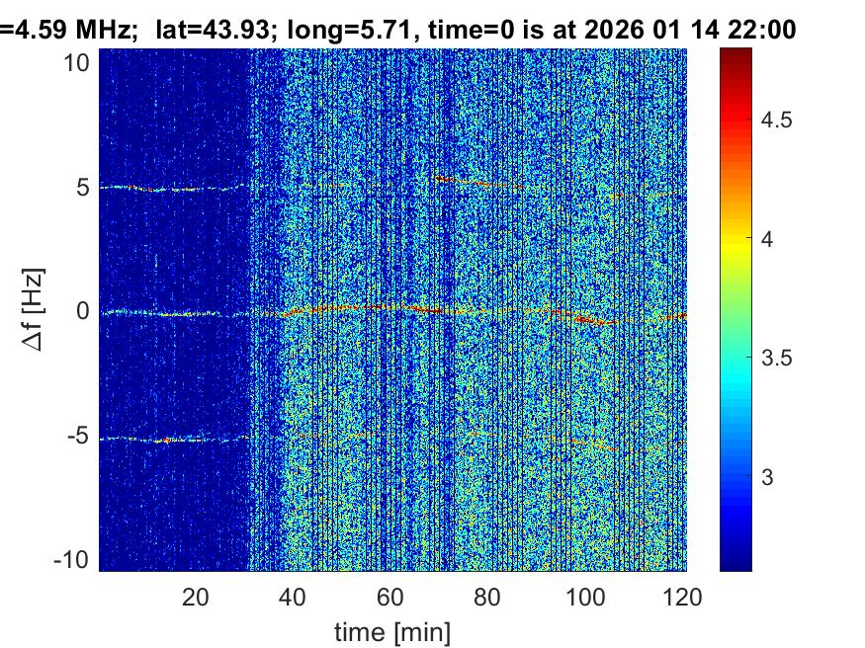Pick the dark blue bottom of the colorbar
This screenshot has height=648, width=865.
point(735,565)
